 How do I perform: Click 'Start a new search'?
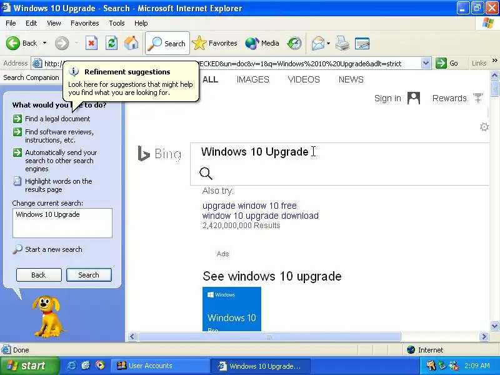[x=54, y=249]
